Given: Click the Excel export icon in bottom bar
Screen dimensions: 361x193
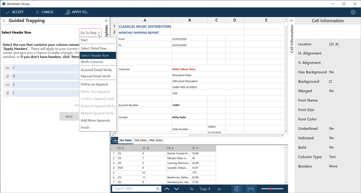Looking at the screenshot, I should (237, 189).
